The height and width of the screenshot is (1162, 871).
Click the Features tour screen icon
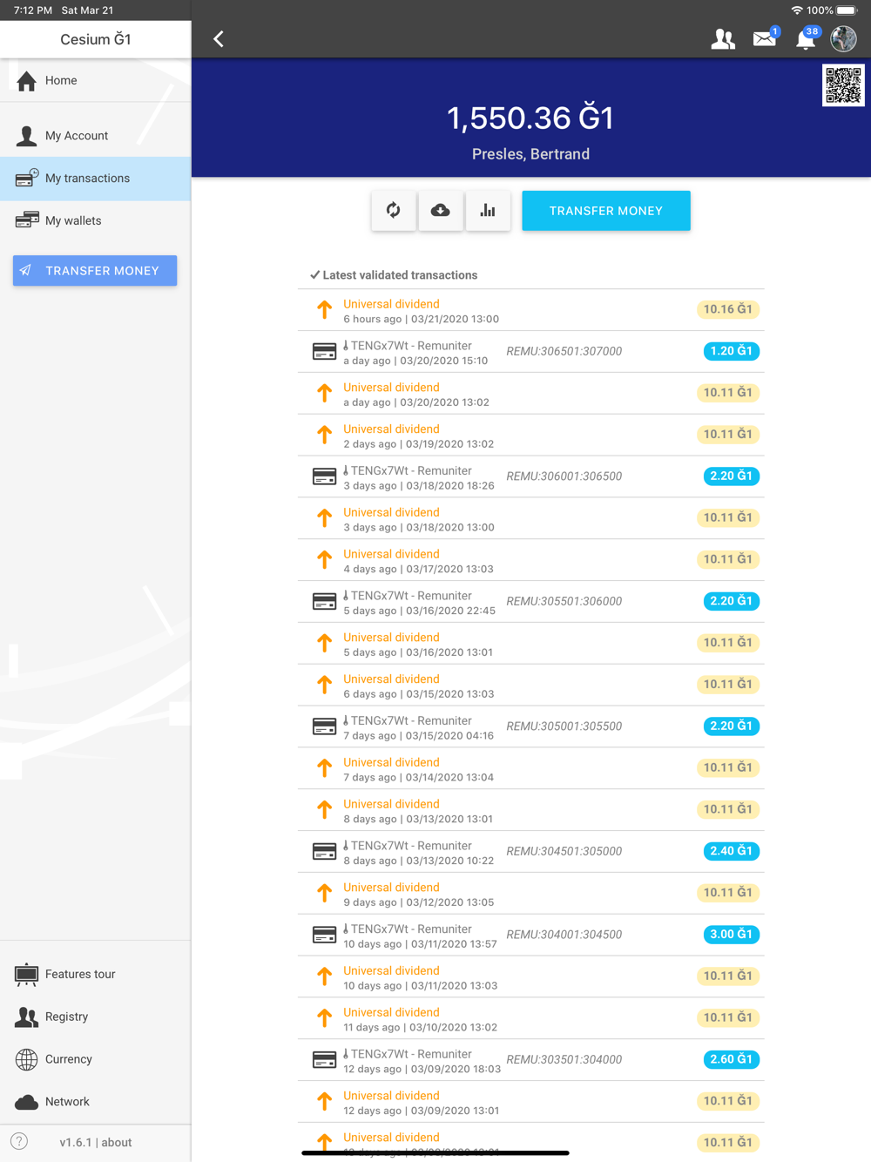coord(27,975)
